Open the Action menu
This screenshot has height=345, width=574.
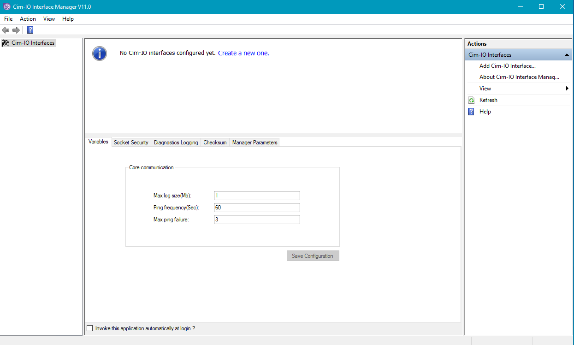point(28,19)
